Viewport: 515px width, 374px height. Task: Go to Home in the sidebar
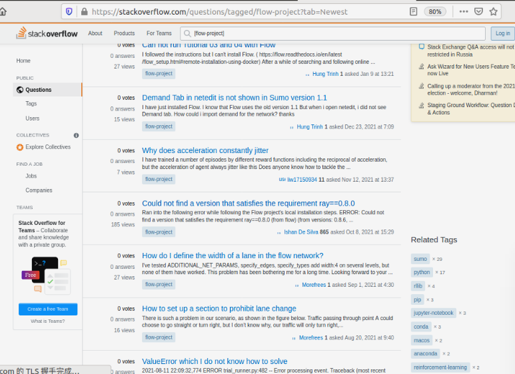click(x=23, y=61)
